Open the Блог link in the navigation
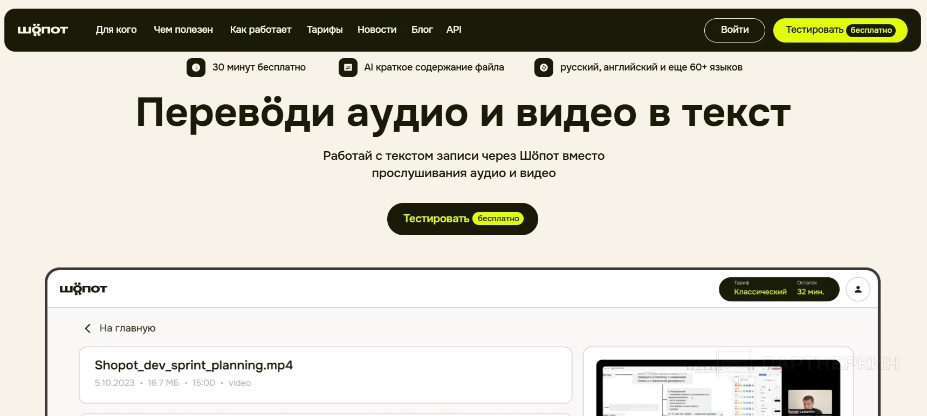 tap(422, 30)
